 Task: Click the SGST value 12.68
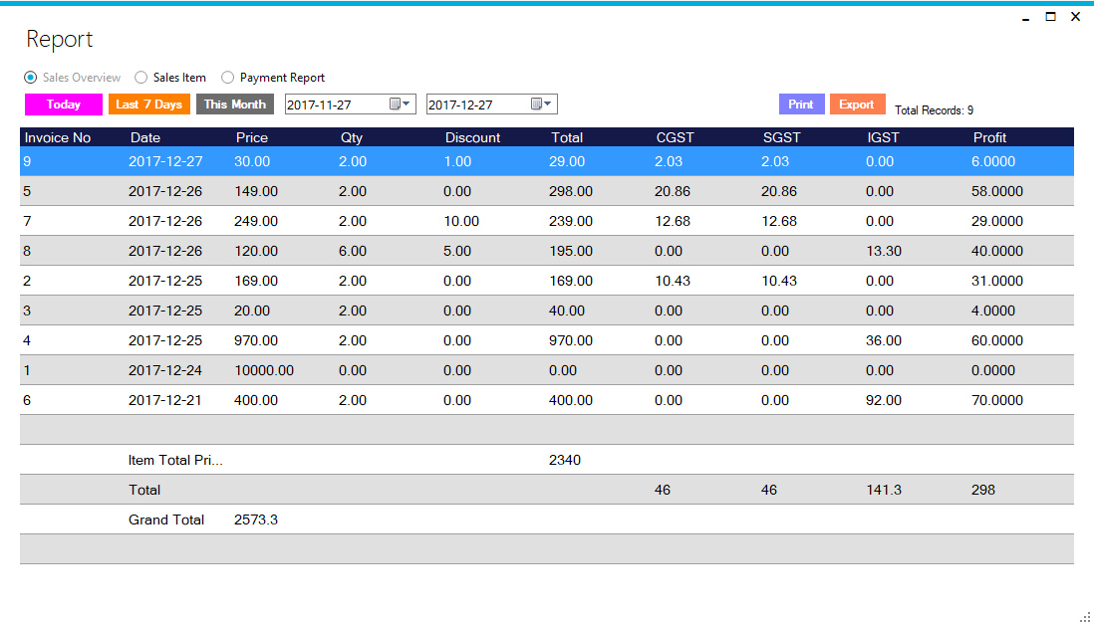click(778, 222)
